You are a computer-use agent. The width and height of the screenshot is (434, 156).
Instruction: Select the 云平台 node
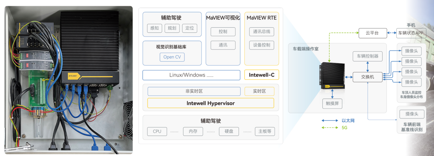tap(372, 33)
